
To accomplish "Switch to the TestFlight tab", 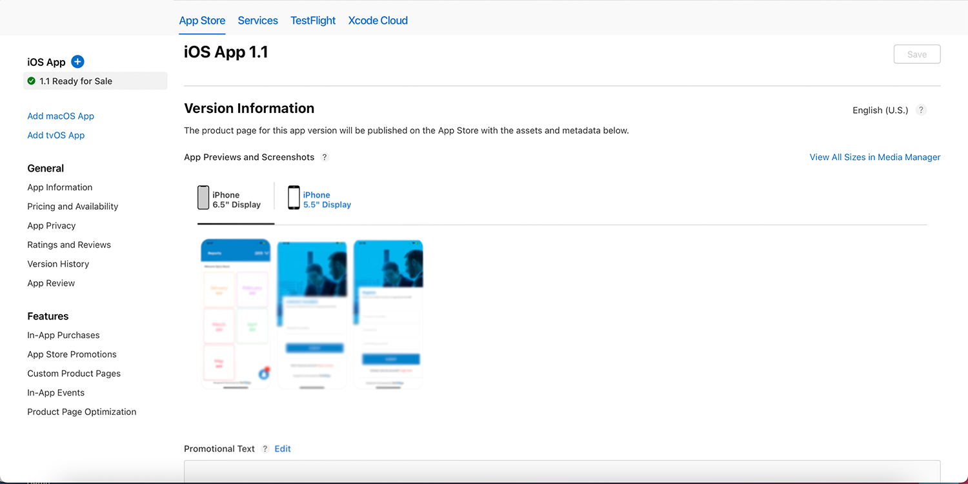I will 312,20.
